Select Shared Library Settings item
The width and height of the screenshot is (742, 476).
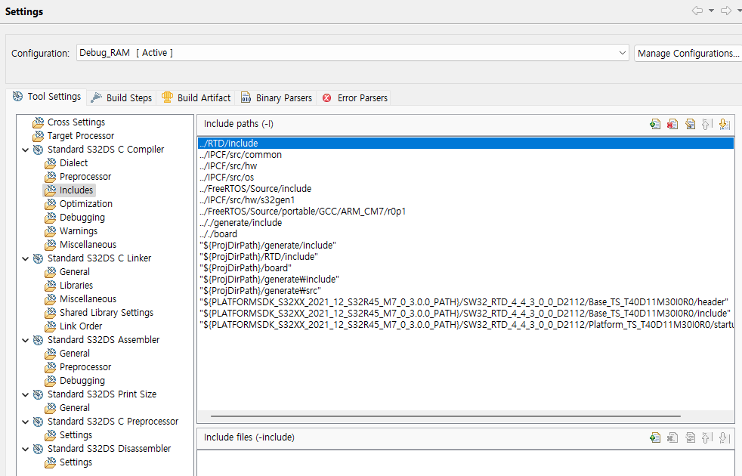107,313
